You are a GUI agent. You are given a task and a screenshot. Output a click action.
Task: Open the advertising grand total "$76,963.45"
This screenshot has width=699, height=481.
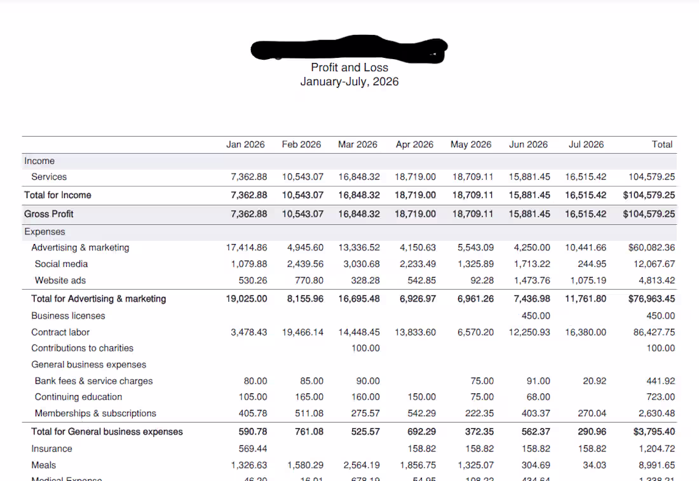(652, 299)
